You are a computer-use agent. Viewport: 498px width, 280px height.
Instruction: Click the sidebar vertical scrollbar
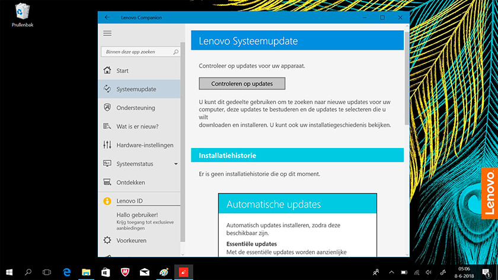(x=183, y=141)
